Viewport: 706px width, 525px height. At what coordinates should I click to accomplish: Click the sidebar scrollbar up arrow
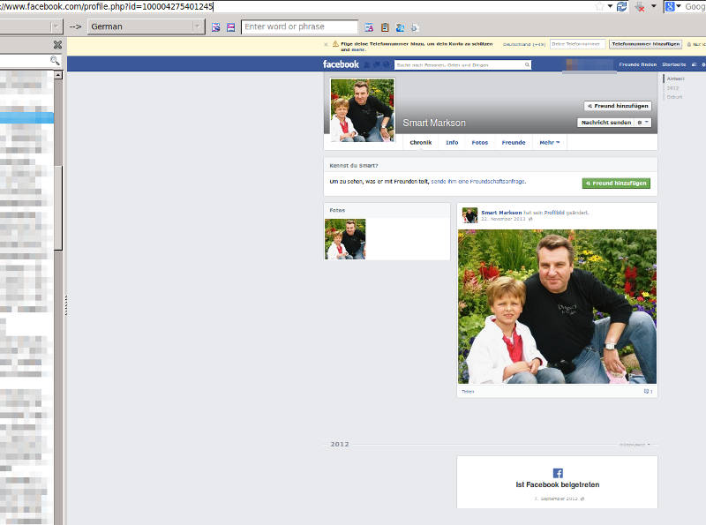(58, 75)
